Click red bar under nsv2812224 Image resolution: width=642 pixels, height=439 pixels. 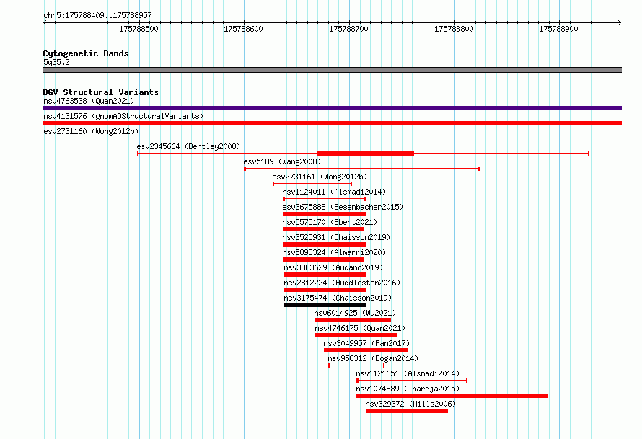(325, 290)
